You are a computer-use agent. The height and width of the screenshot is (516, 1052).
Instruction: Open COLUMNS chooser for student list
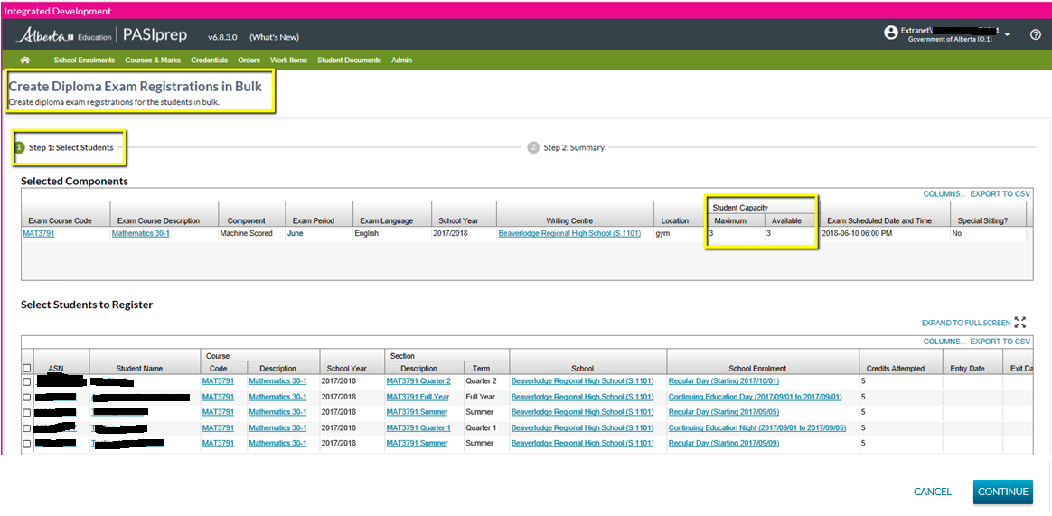tap(944, 342)
